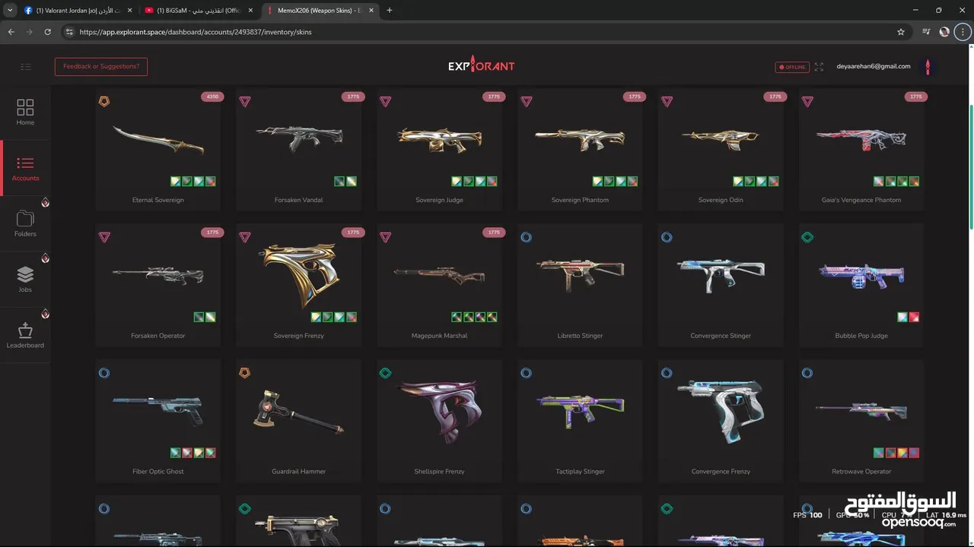Open the Magepunk Marshal skin image
974x547 pixels.
(439, 276)
